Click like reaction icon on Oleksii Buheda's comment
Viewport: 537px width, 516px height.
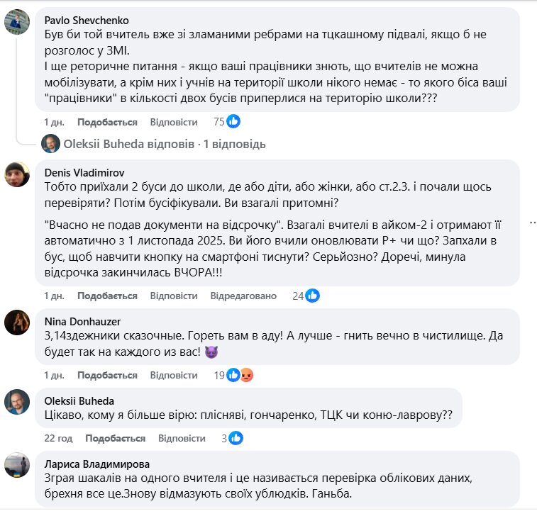(236, 438)
